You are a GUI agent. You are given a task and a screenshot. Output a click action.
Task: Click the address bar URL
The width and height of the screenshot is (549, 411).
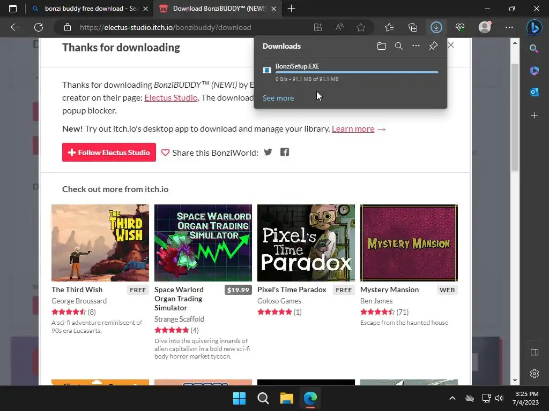tap(165, 27)
